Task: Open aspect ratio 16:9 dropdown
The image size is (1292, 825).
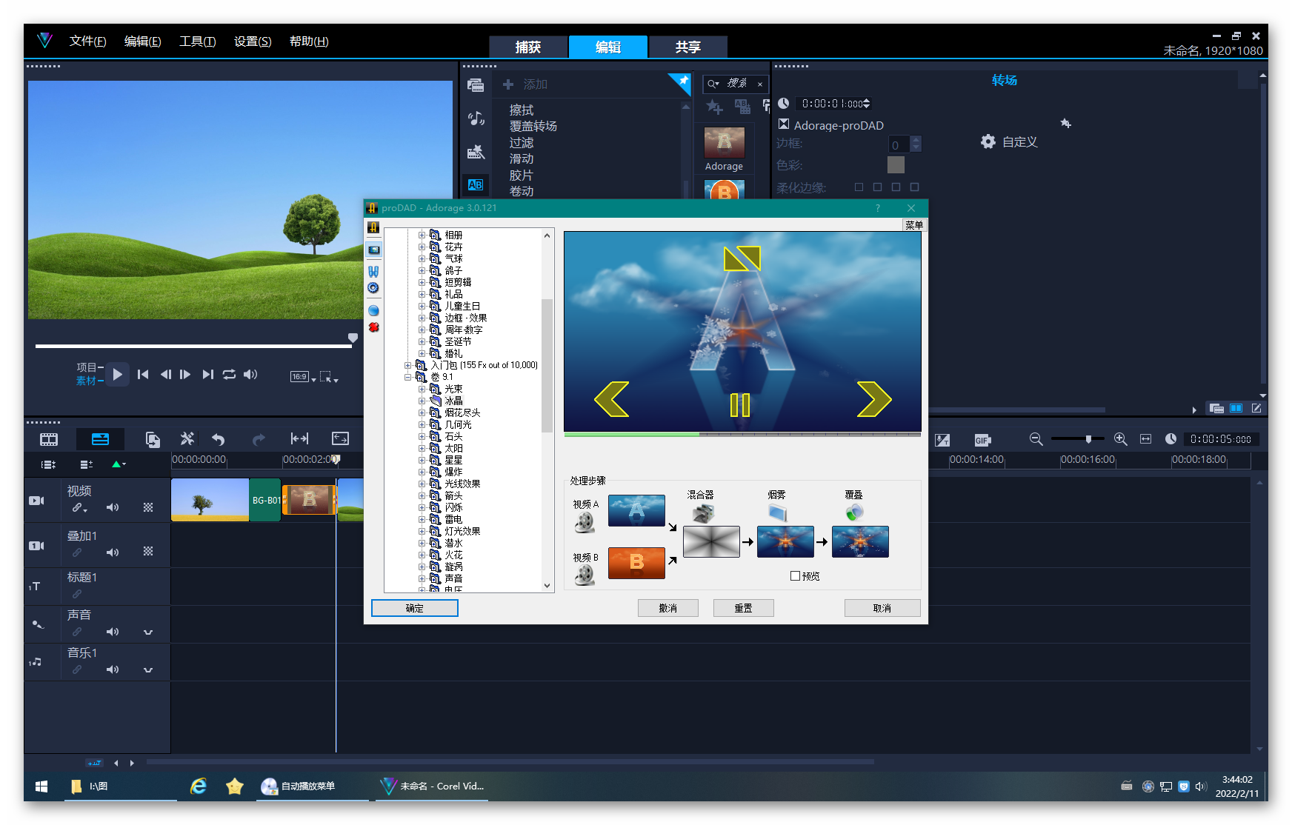Action: pyautogui.click(x=303, y=377)
